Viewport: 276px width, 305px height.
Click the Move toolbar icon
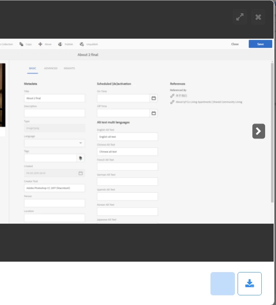tap(40, 44)
